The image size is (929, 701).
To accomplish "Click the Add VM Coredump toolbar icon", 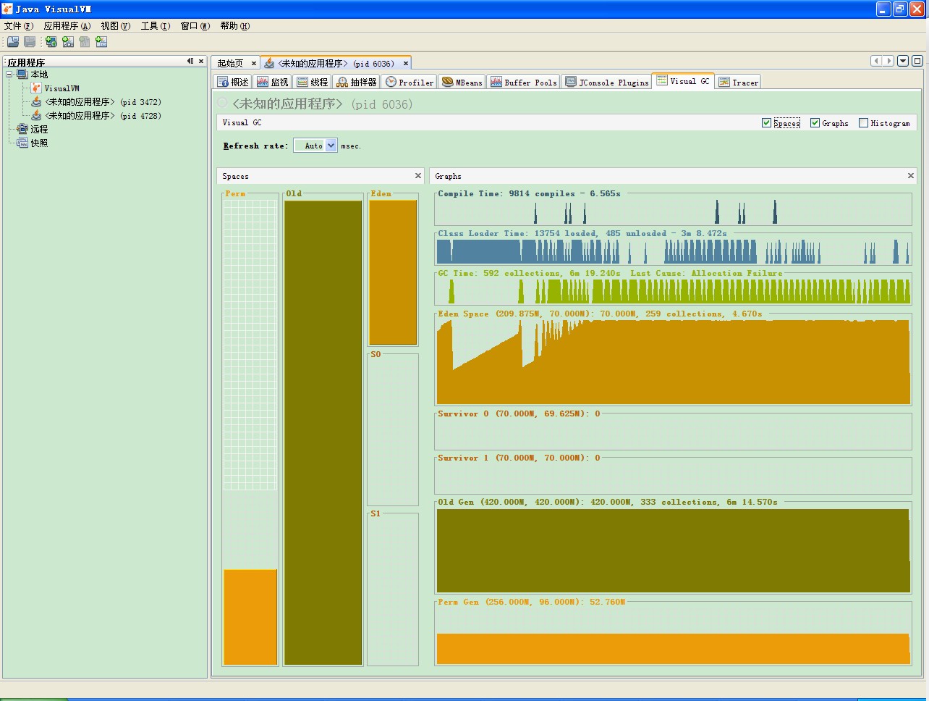I will click(x=85, y=42).
